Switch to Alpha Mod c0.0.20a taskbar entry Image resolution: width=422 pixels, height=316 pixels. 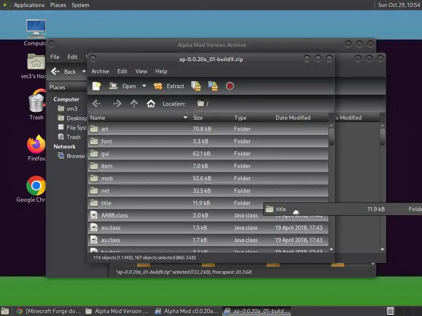[x=188, y=311]
